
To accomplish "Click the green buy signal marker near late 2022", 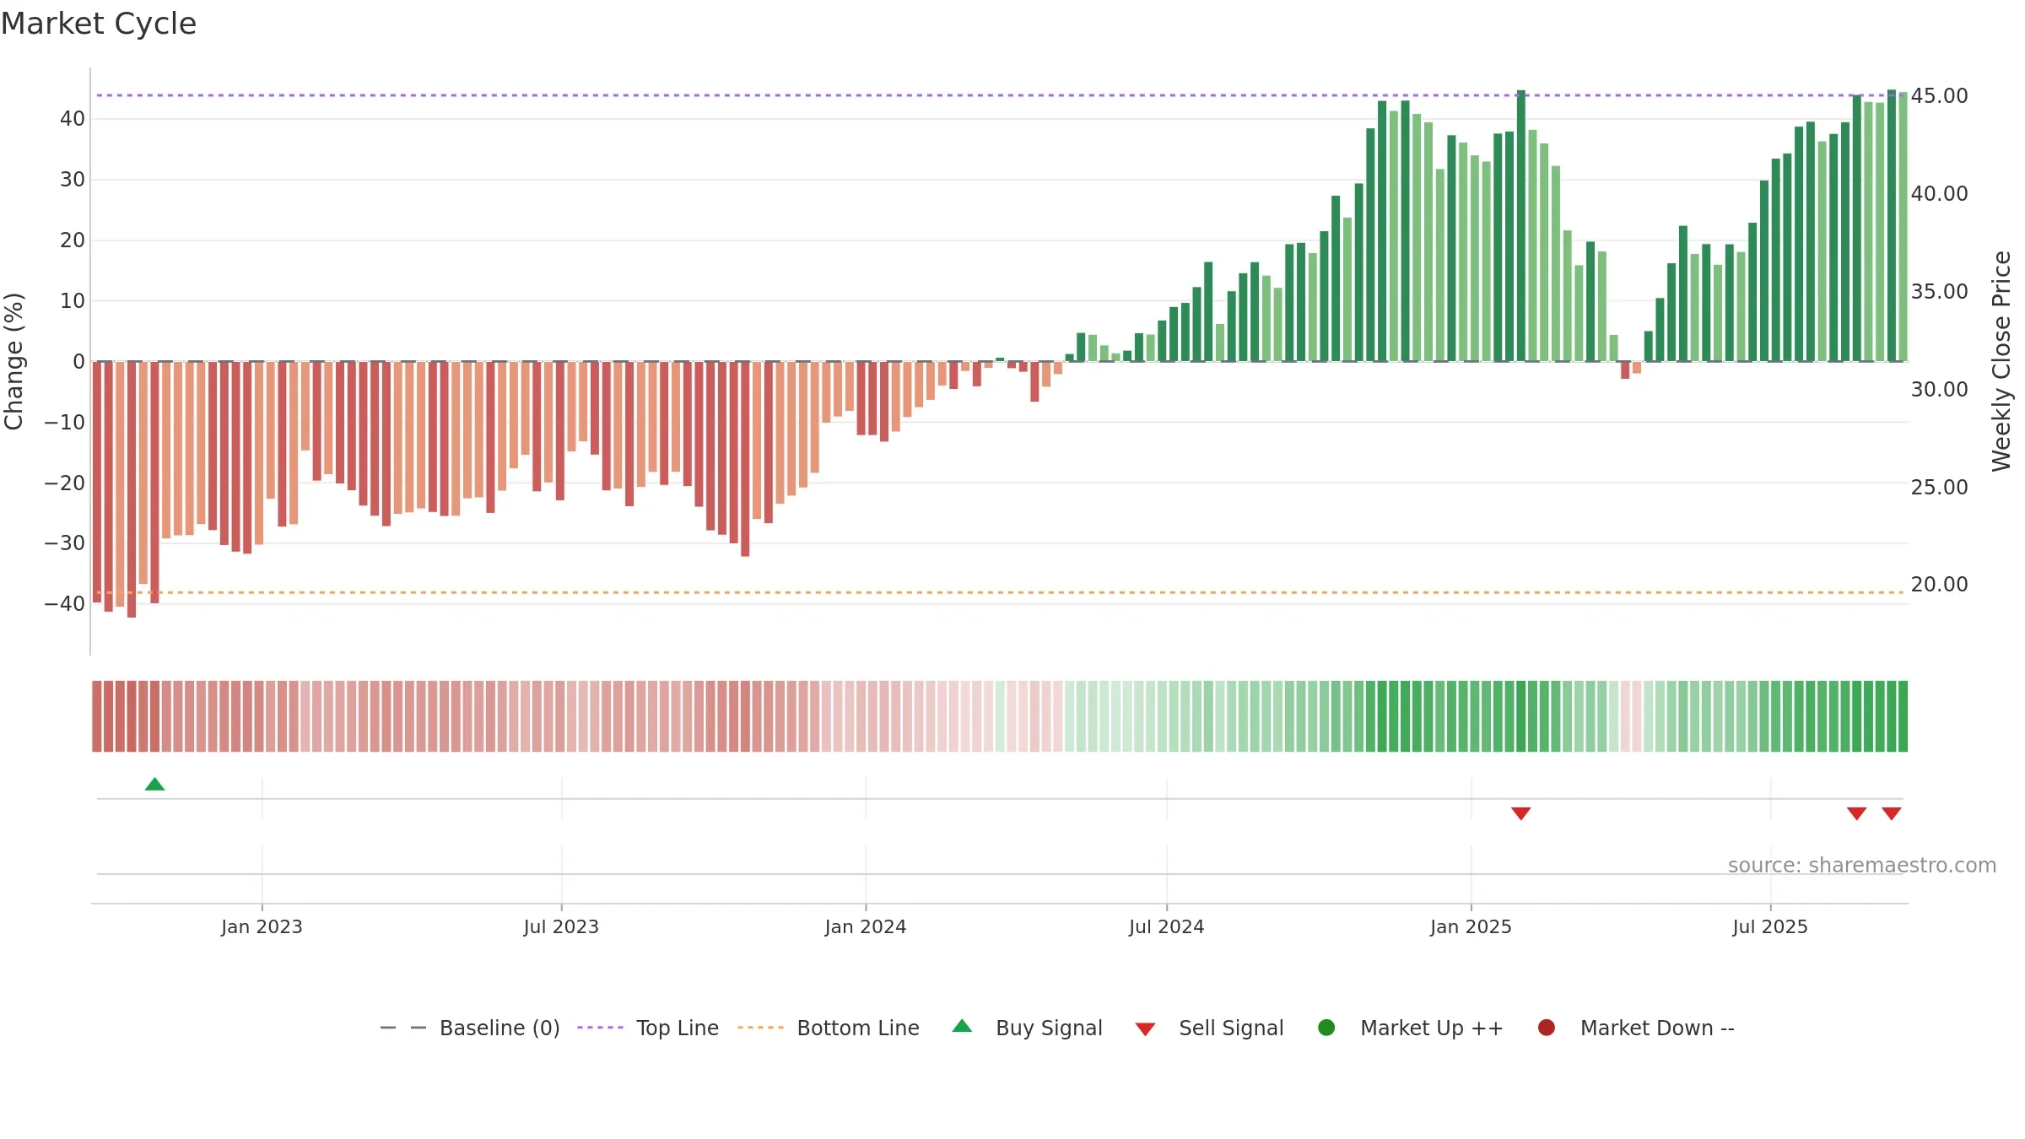I will click(x=154, y=785).
